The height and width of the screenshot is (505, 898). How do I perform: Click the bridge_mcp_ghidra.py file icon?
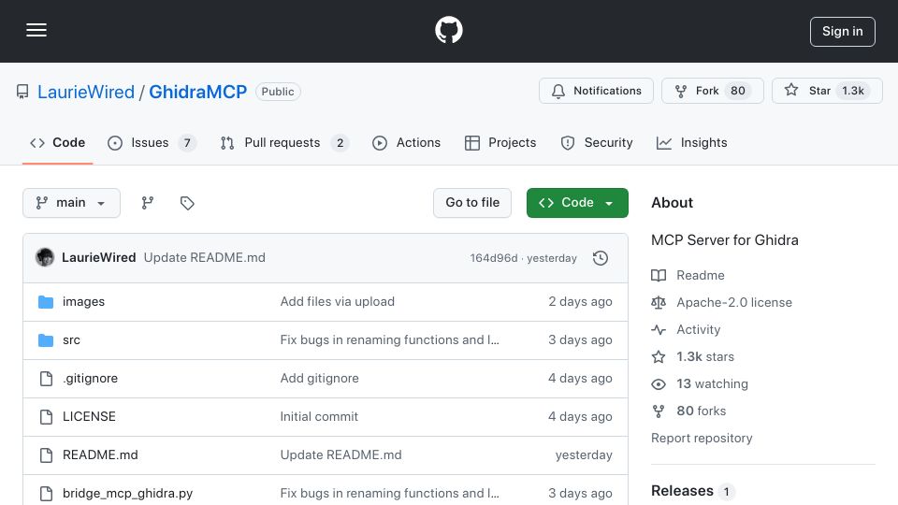(46, 494)
